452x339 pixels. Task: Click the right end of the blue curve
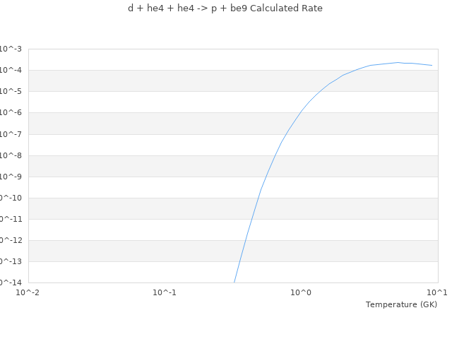pos(432,65)
